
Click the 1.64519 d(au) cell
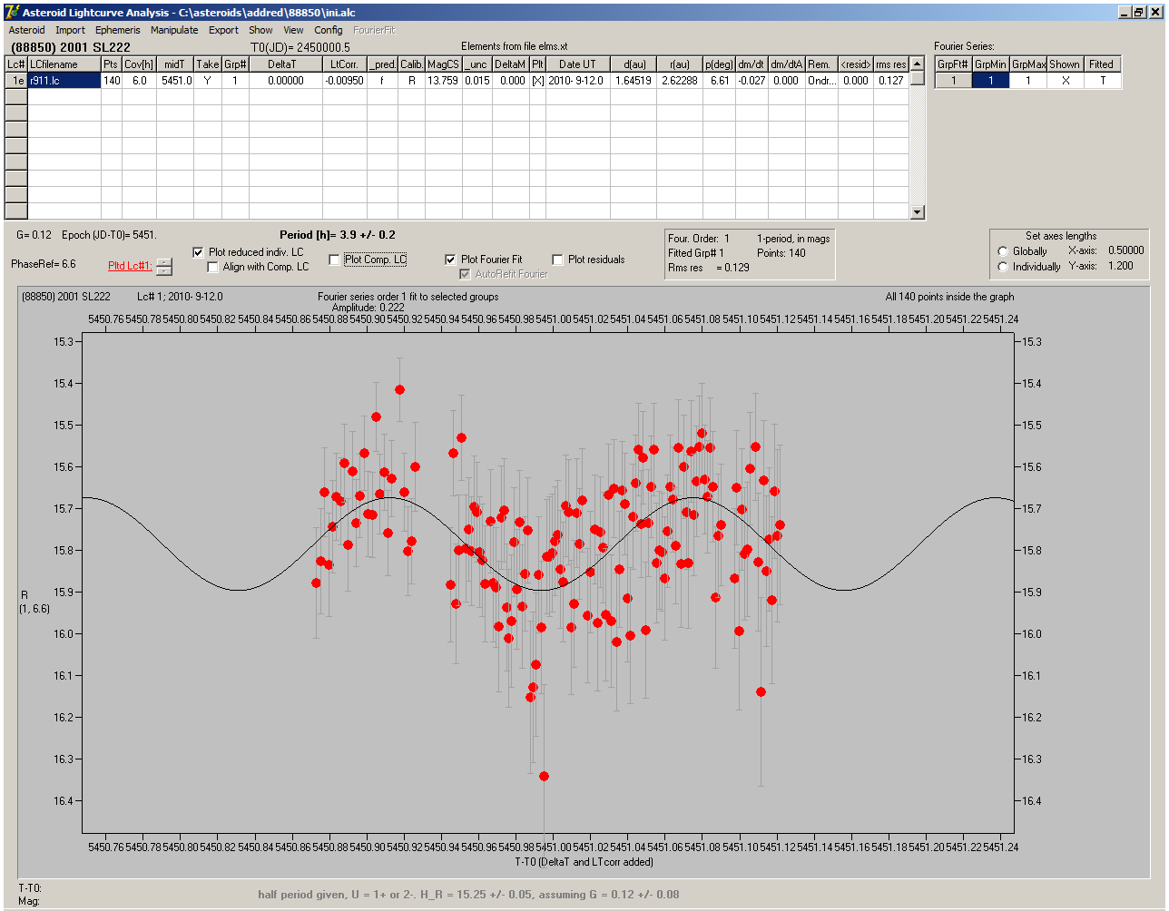pos(633,81)
